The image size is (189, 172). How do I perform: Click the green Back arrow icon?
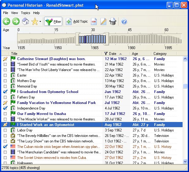pos(6,22)
